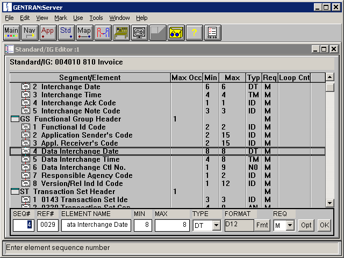344x258 pixels.
Task: Open the yellow folder with glasses icon
Action: 176,33
